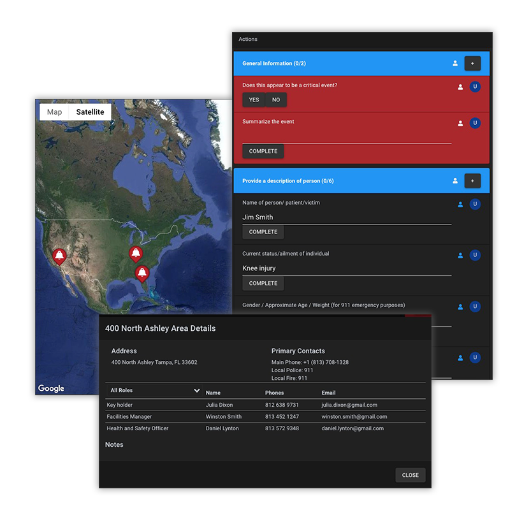Click plus button in description of person header
Image resolution: width=531 pixels, height=510 pixels.
coord(472,181)
